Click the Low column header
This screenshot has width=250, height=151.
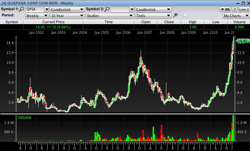216,22
